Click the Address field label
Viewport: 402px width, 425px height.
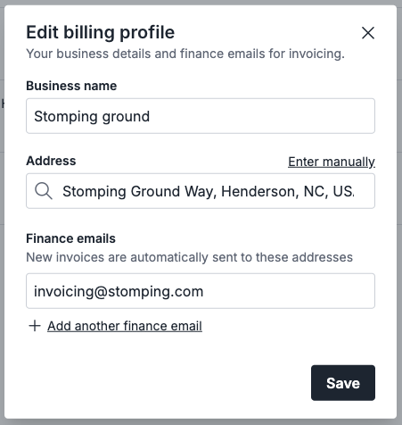click(51, 161)
